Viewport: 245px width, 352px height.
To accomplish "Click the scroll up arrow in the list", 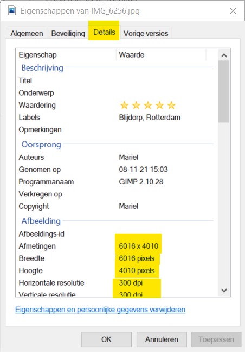I will point(224,55).
